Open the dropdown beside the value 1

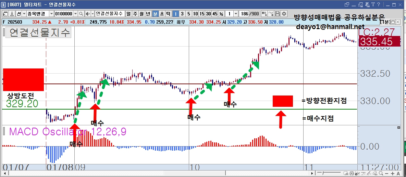pos(236,14)
